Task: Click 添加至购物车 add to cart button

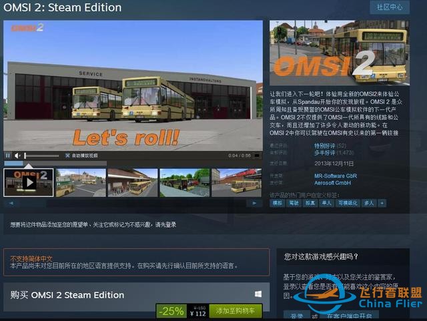Action: 236,311
